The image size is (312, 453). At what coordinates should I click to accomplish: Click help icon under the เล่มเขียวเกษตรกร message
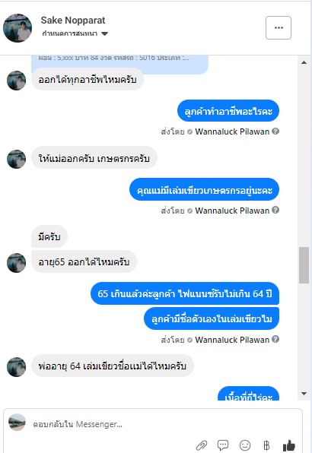click(x=275, y=210)
